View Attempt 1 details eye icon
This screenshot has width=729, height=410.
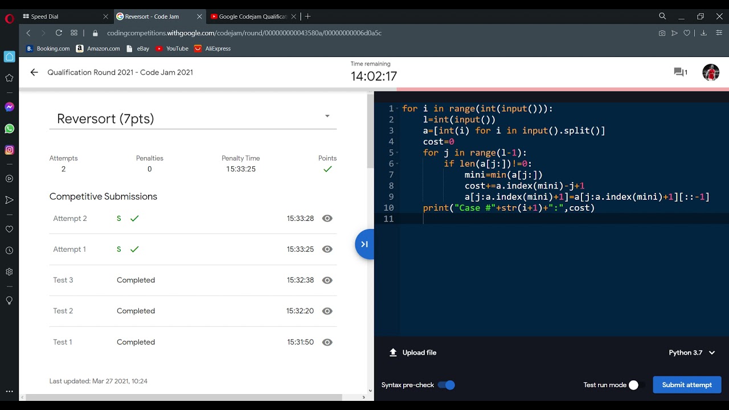327,249
